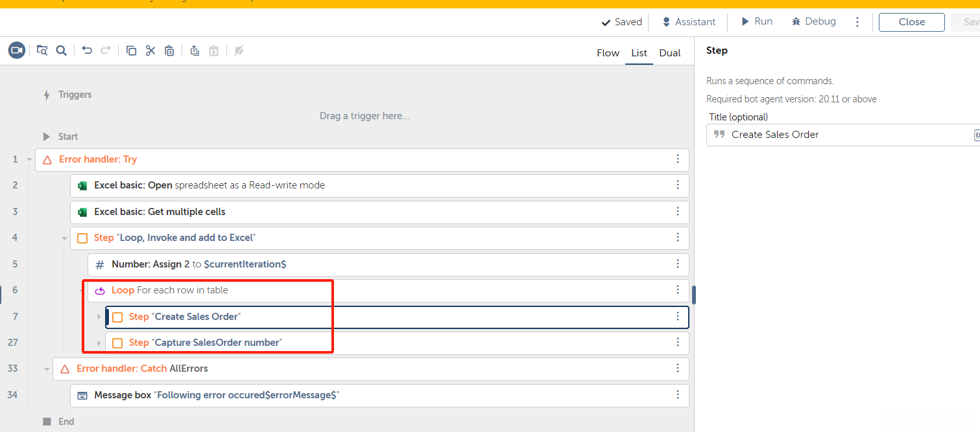Image resolution: width=980 pixels, height=432 pixels.
Task: Open options for Excel basic: Open row
Action: tap(678, 185)
